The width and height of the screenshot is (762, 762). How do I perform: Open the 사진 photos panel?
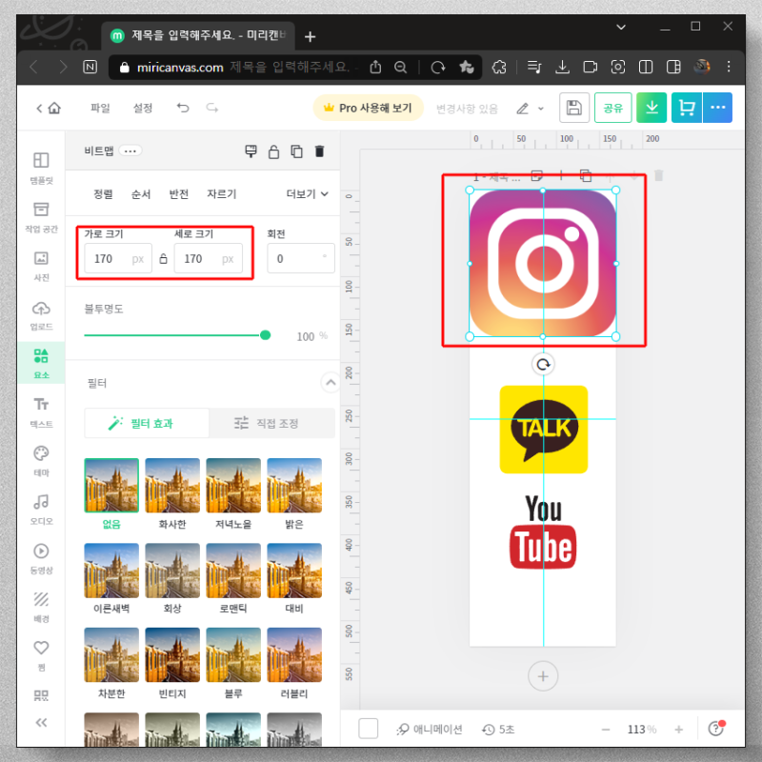pyautogui.click(x=41, y=266)
